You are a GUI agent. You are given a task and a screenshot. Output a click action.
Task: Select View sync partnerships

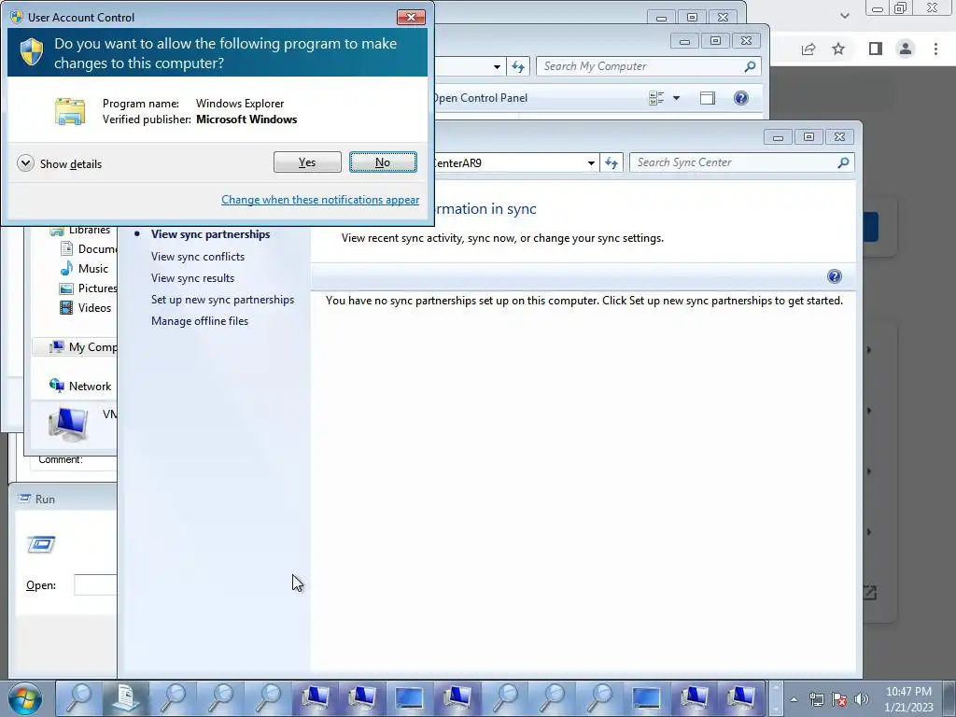(210, 234)
